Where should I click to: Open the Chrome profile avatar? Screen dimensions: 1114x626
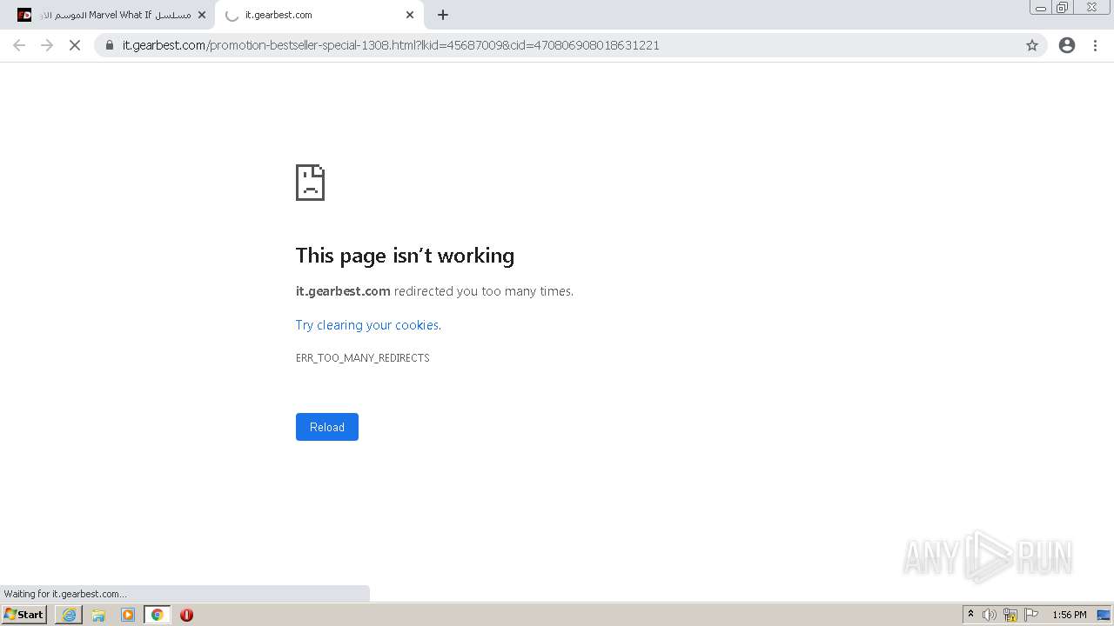1067,45
